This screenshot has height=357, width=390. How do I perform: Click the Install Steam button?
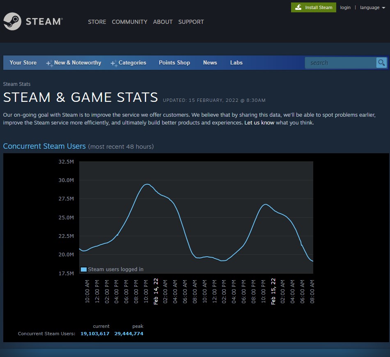click(x=313, y=7)
